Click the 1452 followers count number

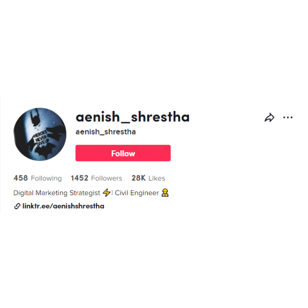(80, 178)
